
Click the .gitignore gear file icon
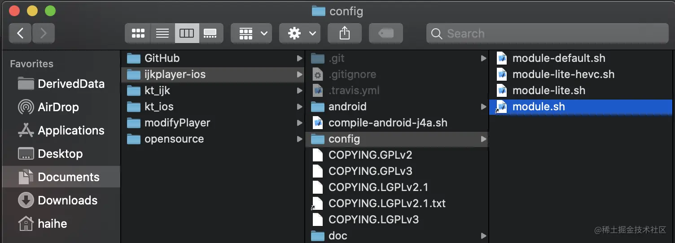coord(318,74)
